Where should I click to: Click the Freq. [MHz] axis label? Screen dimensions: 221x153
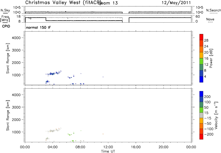(5, 19)
